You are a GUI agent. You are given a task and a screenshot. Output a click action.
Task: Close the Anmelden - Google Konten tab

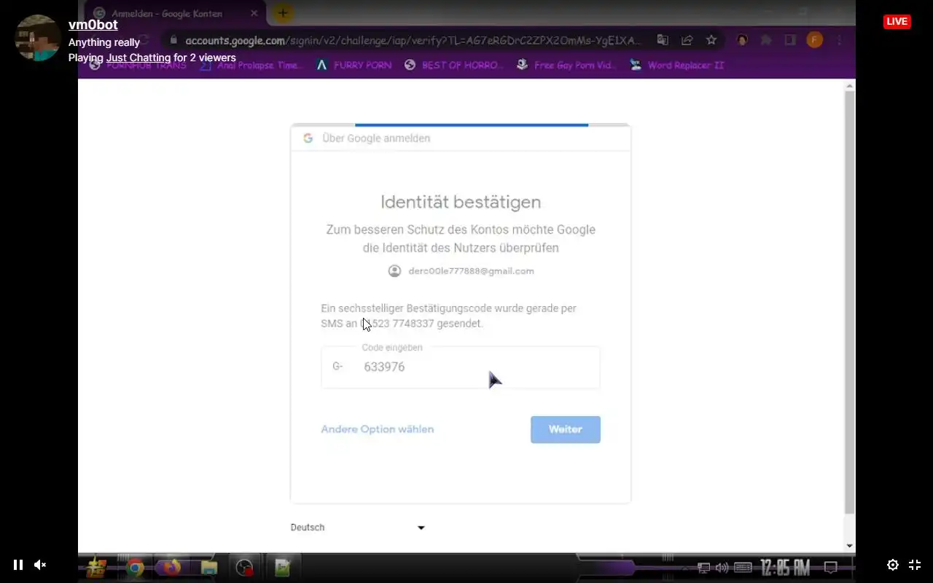[x=254, y=13]
